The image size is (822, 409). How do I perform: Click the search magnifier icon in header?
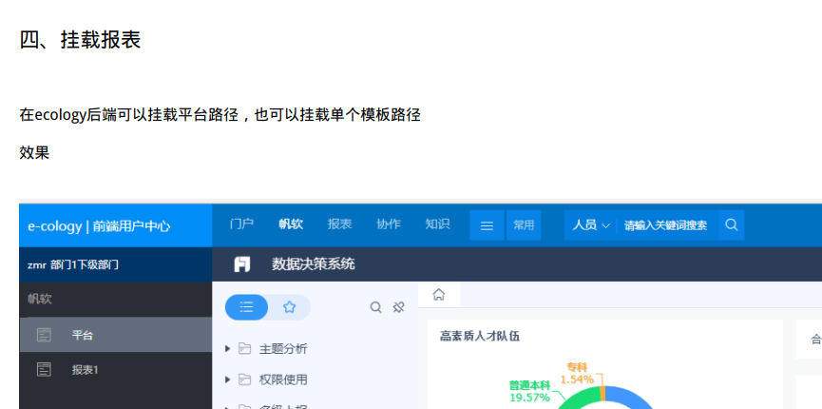tap(732, 225)
